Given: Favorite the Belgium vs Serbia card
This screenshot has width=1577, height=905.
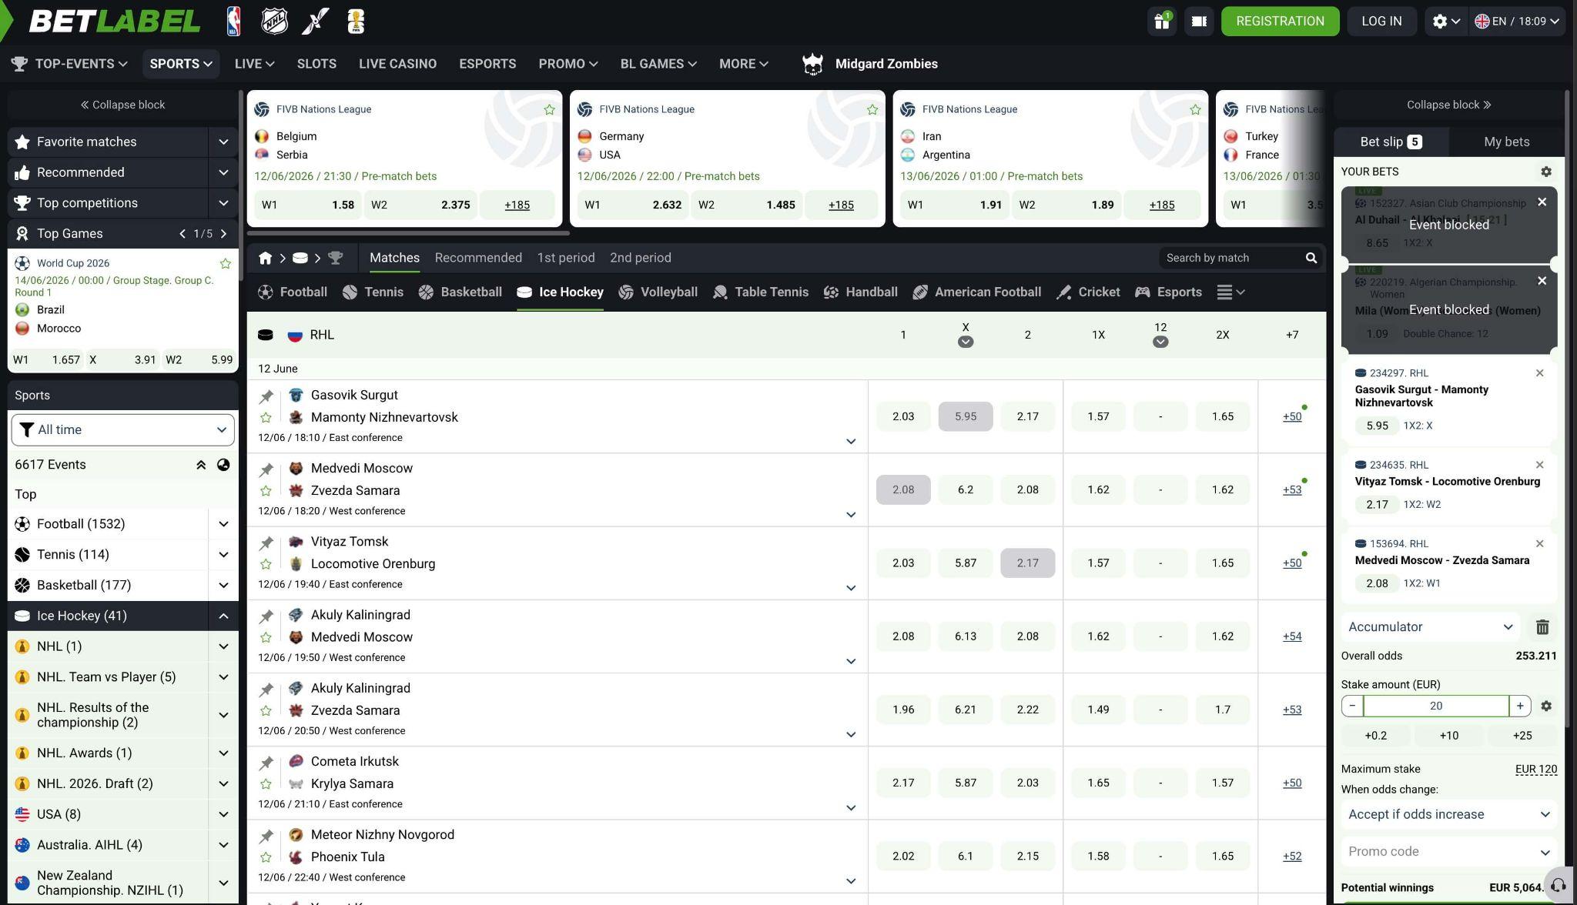Looking at the screenshot, I should click(x=549, y=110).
